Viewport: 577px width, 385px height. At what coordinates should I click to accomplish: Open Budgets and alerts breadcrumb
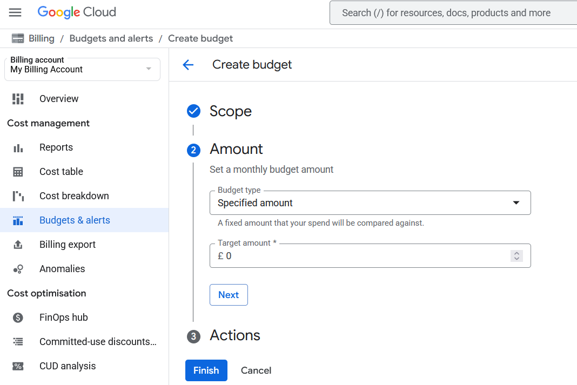(x=111, y=38)
